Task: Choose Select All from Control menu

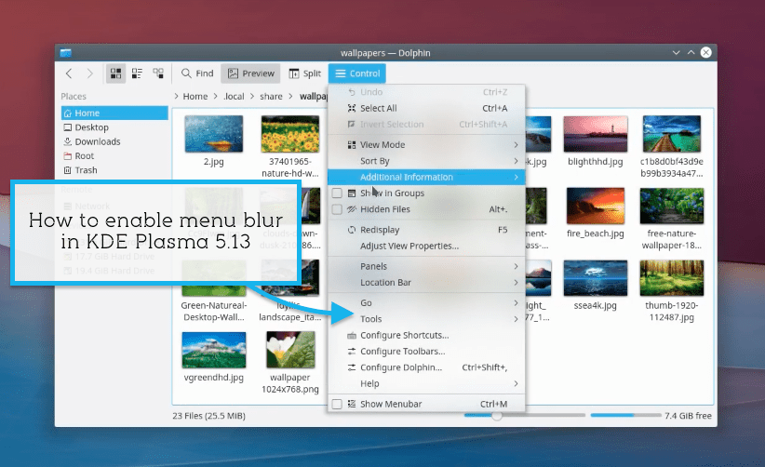Action: [378, 108]
